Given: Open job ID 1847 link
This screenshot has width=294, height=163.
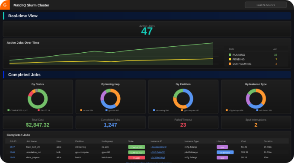Looking at the screenshot, I should (x=12, y=147).
